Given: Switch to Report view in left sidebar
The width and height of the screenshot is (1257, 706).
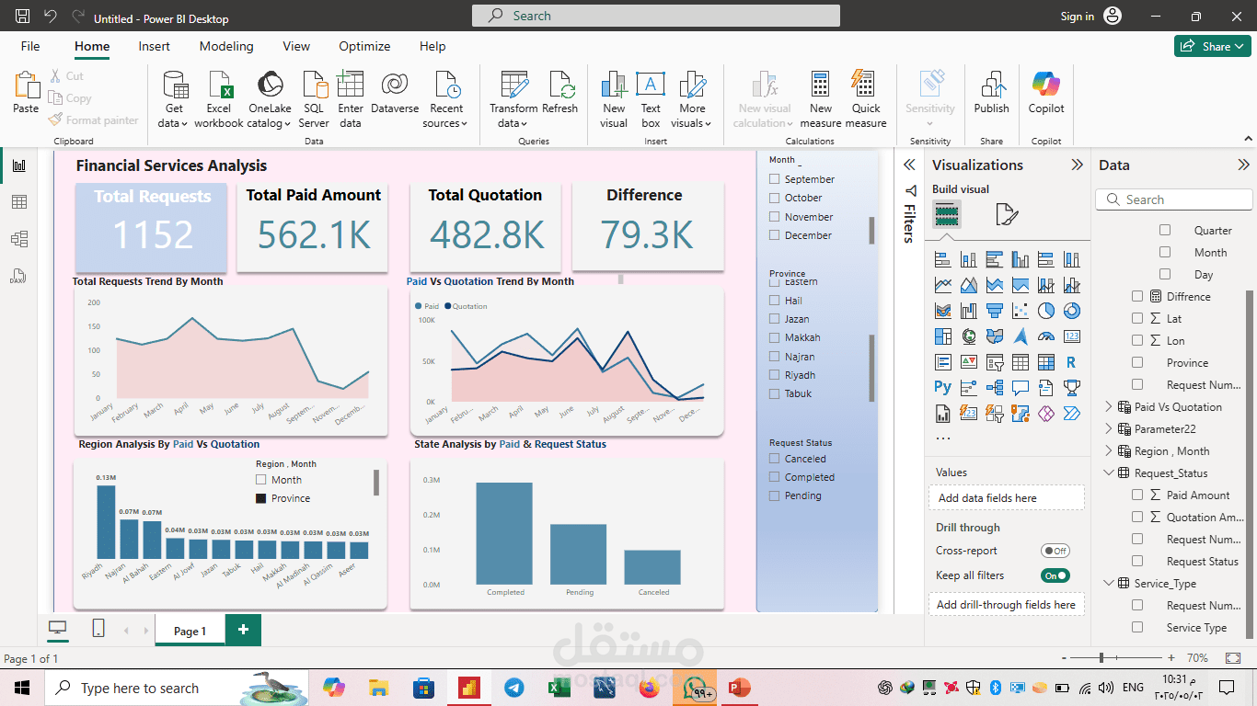Looking at the screenshot, I should [19, 165].
